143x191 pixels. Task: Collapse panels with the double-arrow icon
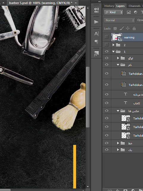[100, 1]
